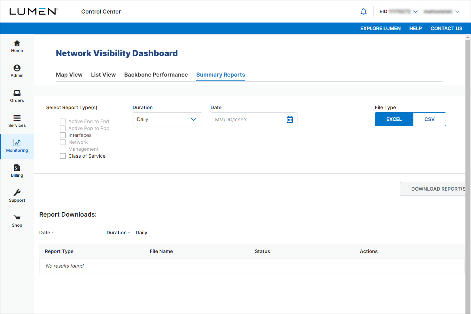Select Monitoring in the sidebar

coord(17,146)
